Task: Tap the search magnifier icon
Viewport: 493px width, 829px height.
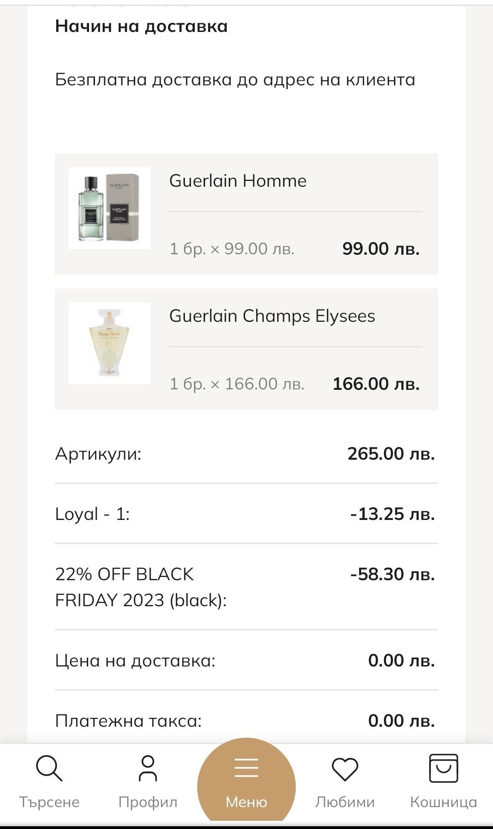Action: 49,769
